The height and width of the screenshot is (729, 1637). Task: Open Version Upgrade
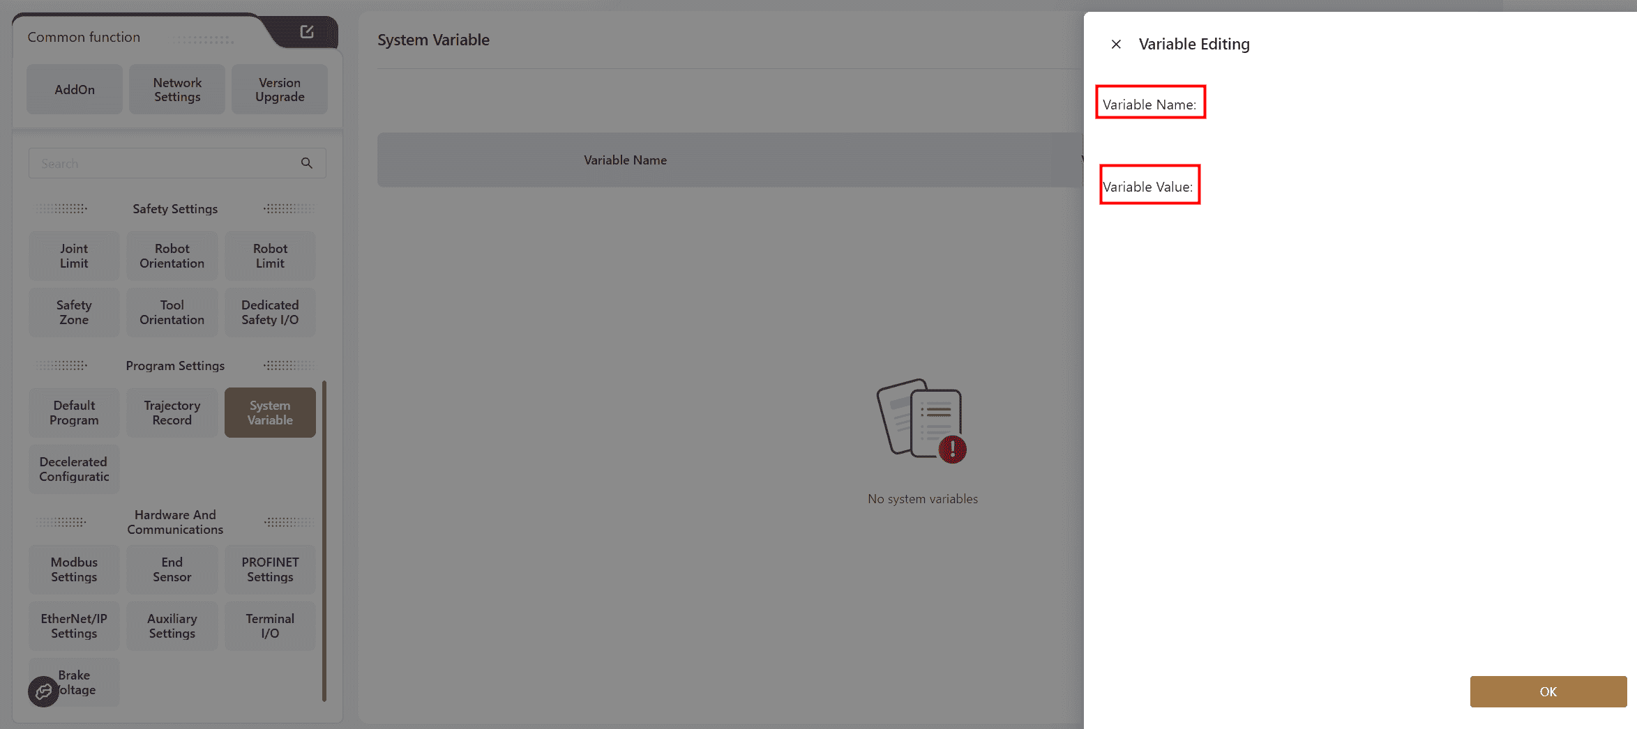click(280, 89)
